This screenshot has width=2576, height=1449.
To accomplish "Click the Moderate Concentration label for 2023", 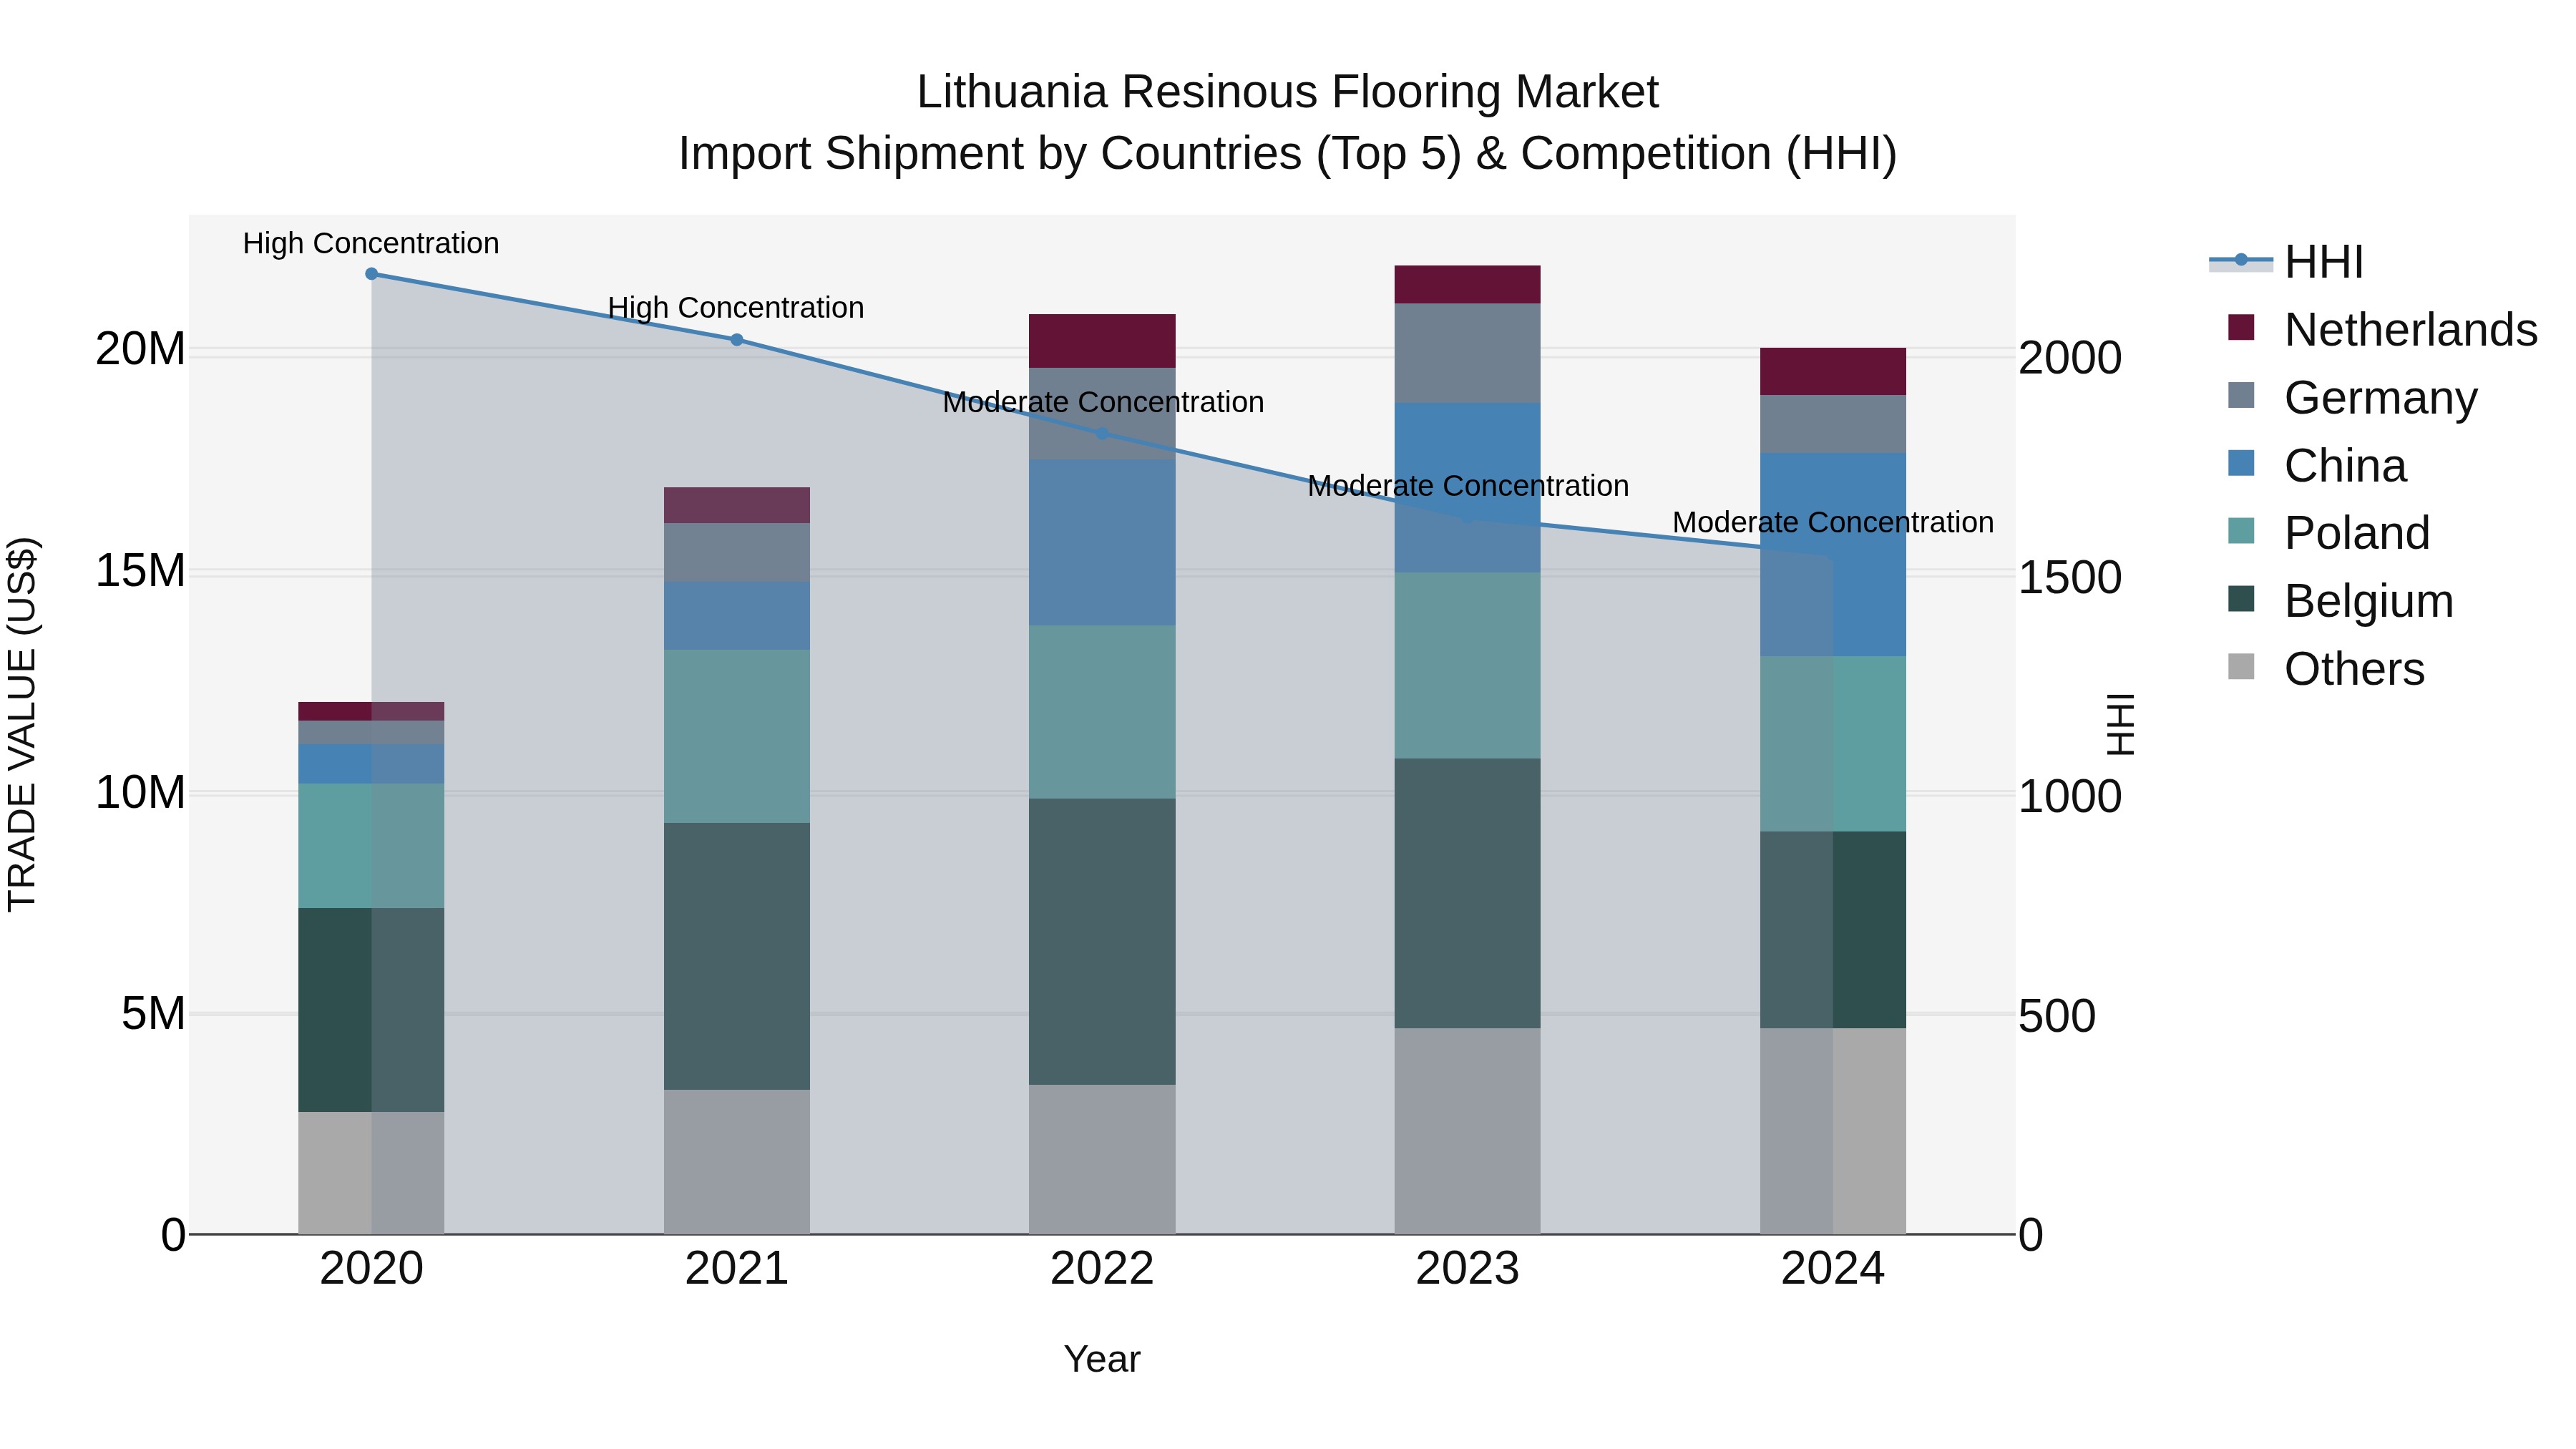I will (x=1468, y=486).
